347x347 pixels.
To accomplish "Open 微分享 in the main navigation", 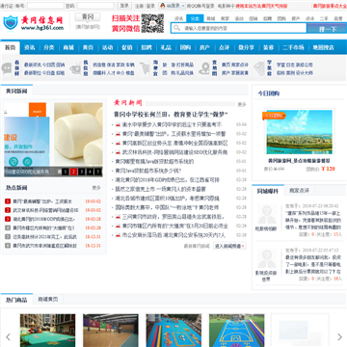I will (x=246, y=47).
